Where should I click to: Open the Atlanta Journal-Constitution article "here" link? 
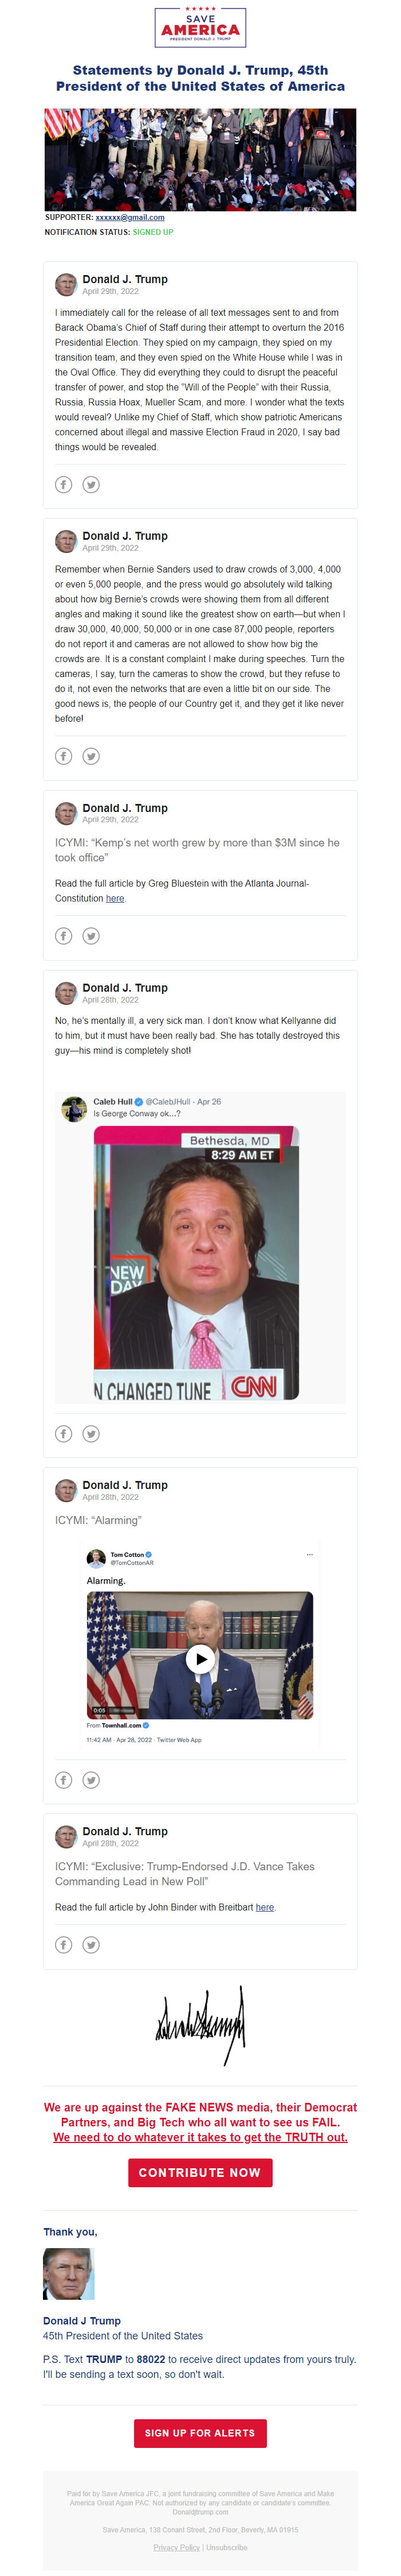(115, 899)
